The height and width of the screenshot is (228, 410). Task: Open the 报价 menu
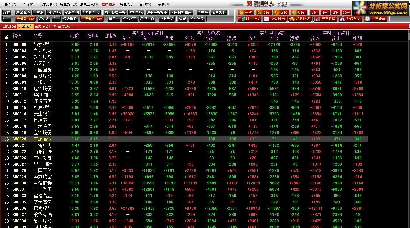(x=10, y=4)
